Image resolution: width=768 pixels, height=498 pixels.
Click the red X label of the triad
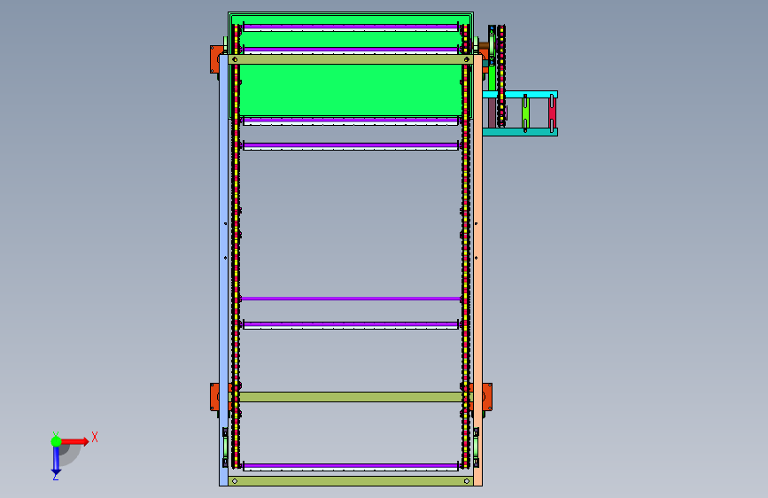tap(95, 437)
